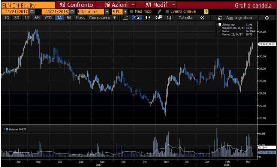This screenshot has width=277, height=167.
Task: Toggle the Ultimo prz legend checkbox
Action: point(219,24)
